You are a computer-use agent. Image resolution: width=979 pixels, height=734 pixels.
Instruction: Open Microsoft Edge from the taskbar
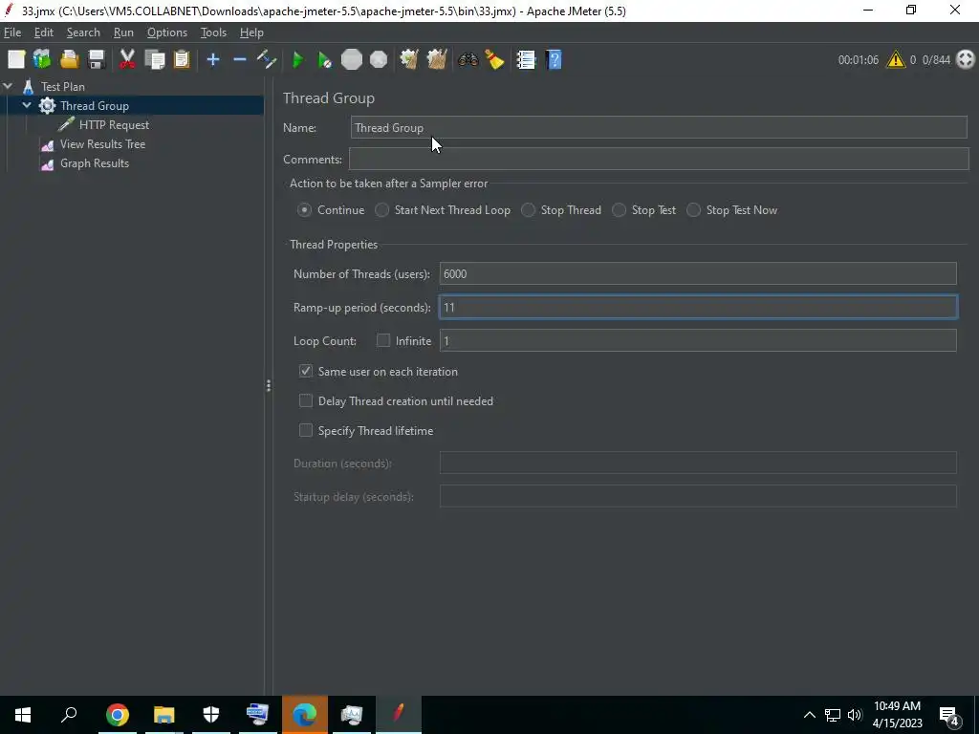305,715
